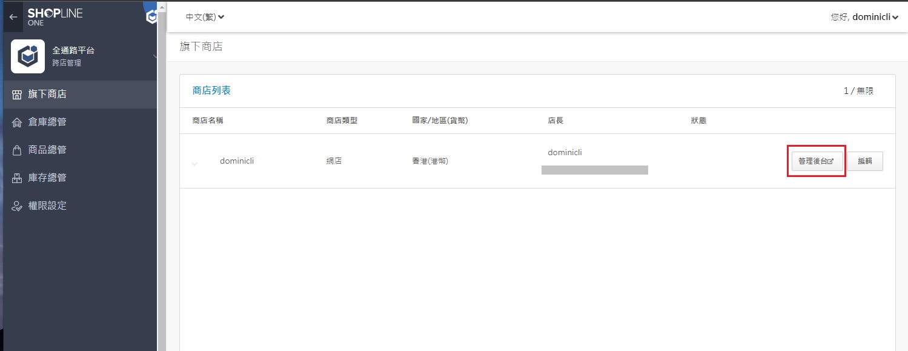Viewport: 908px width, 351px height.
Task: Click the 全通路平台 cube app icon
Action: click(28, 56)
